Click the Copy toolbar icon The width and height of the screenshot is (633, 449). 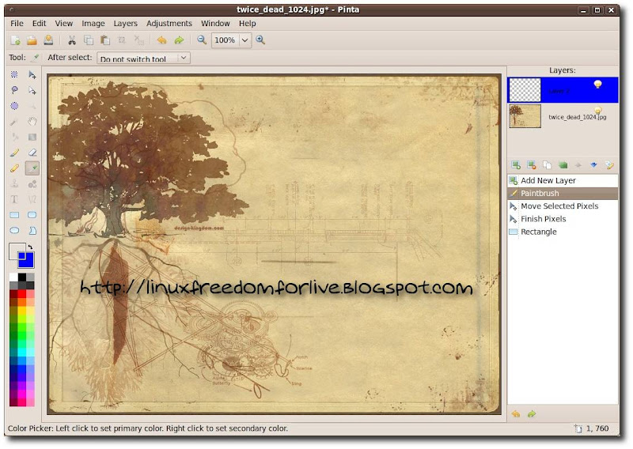pos(89,40)
